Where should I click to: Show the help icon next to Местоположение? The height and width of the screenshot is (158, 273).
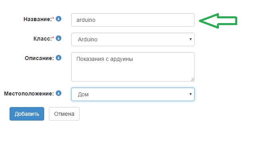(58, 93)
